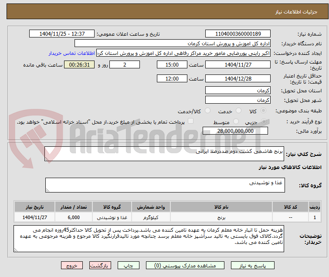Click the نام دستگاه خریدار field
329x277 pixels.
pos(173,44)
